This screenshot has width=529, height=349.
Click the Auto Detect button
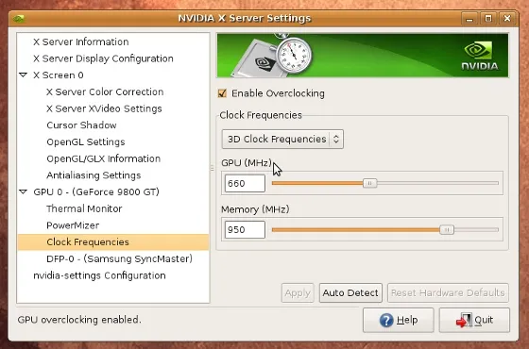point(350,292)
